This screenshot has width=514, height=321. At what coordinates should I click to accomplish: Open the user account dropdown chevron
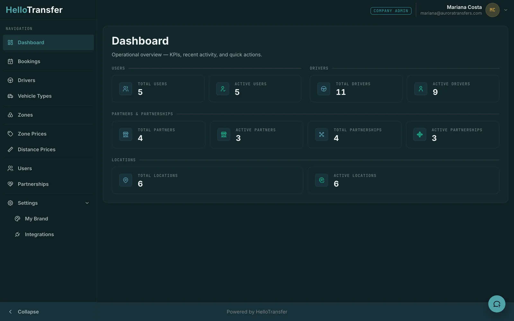(506, 10)
